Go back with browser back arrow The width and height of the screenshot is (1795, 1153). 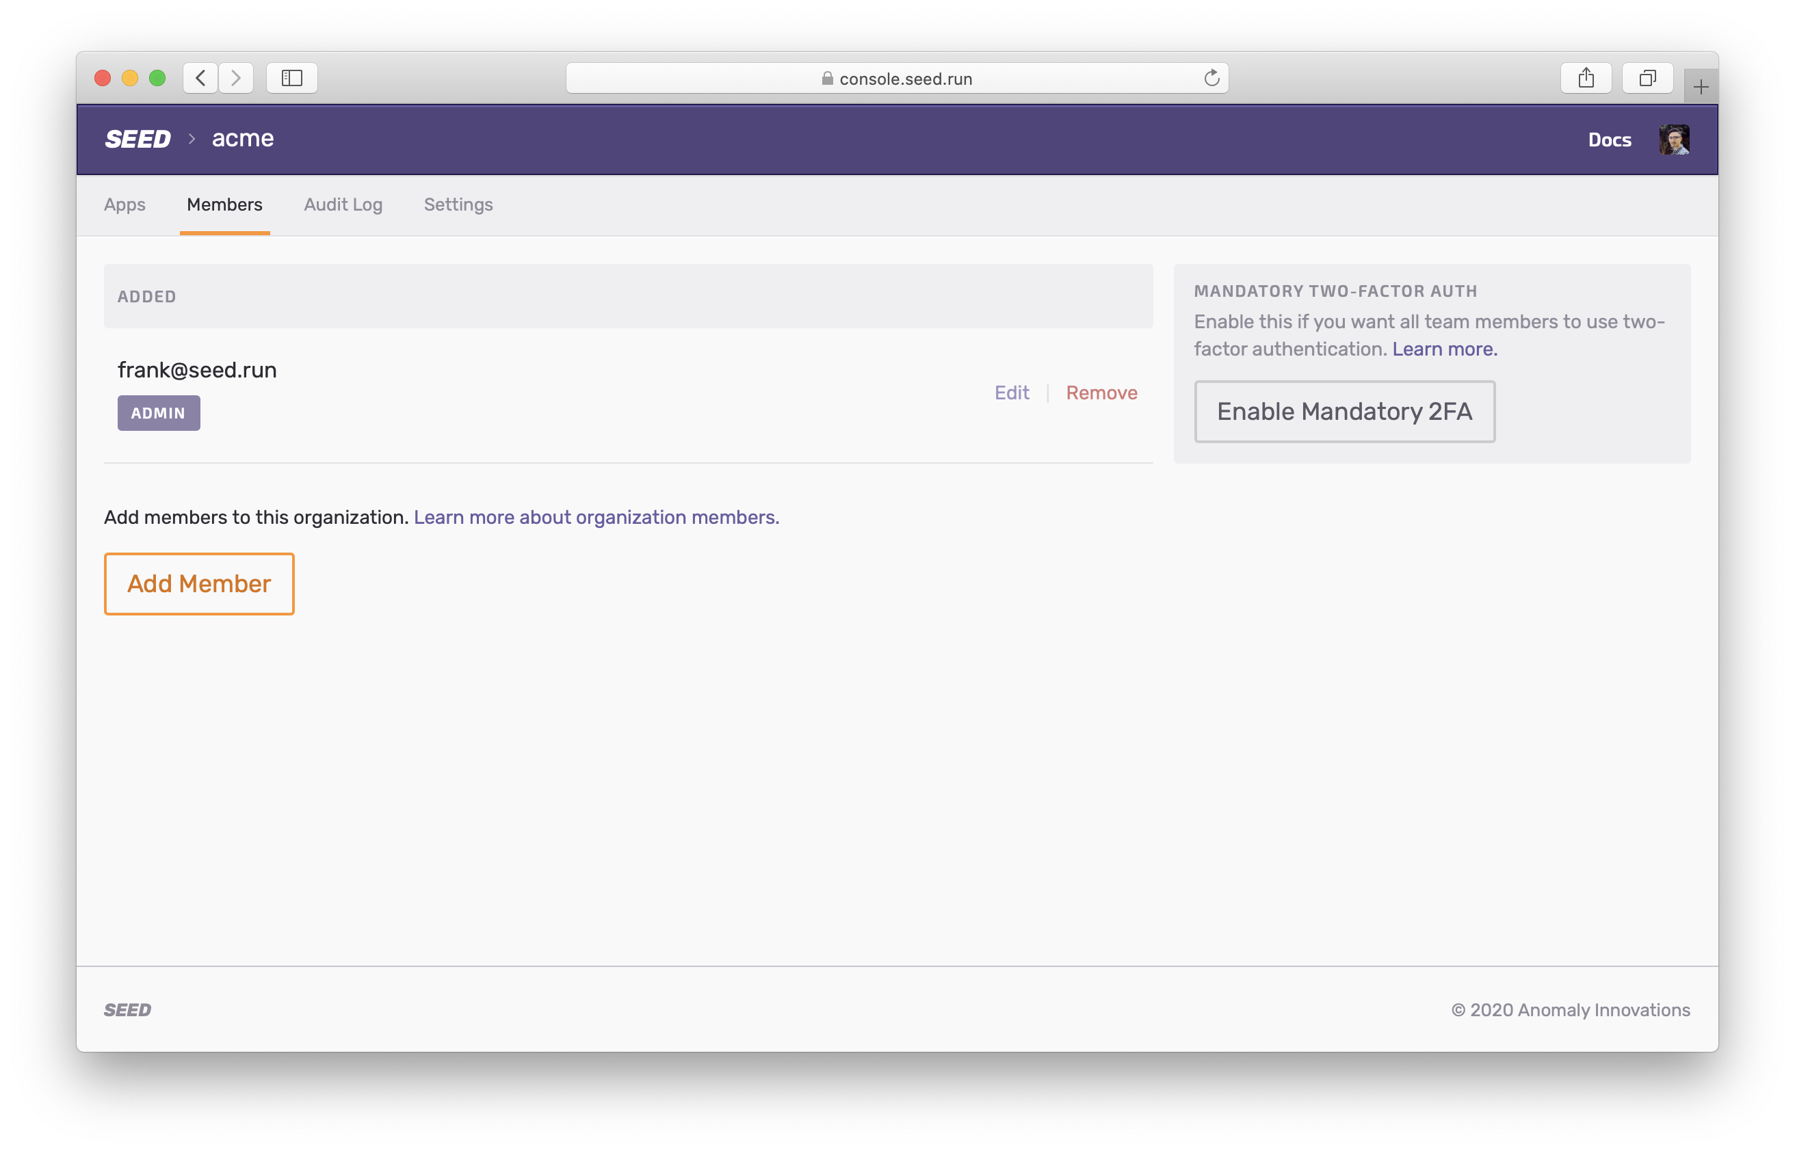pyautogui.click(x=200, y=78)
